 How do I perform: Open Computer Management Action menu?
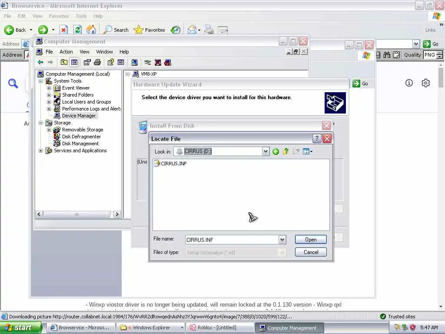click(x=66, y=52)
